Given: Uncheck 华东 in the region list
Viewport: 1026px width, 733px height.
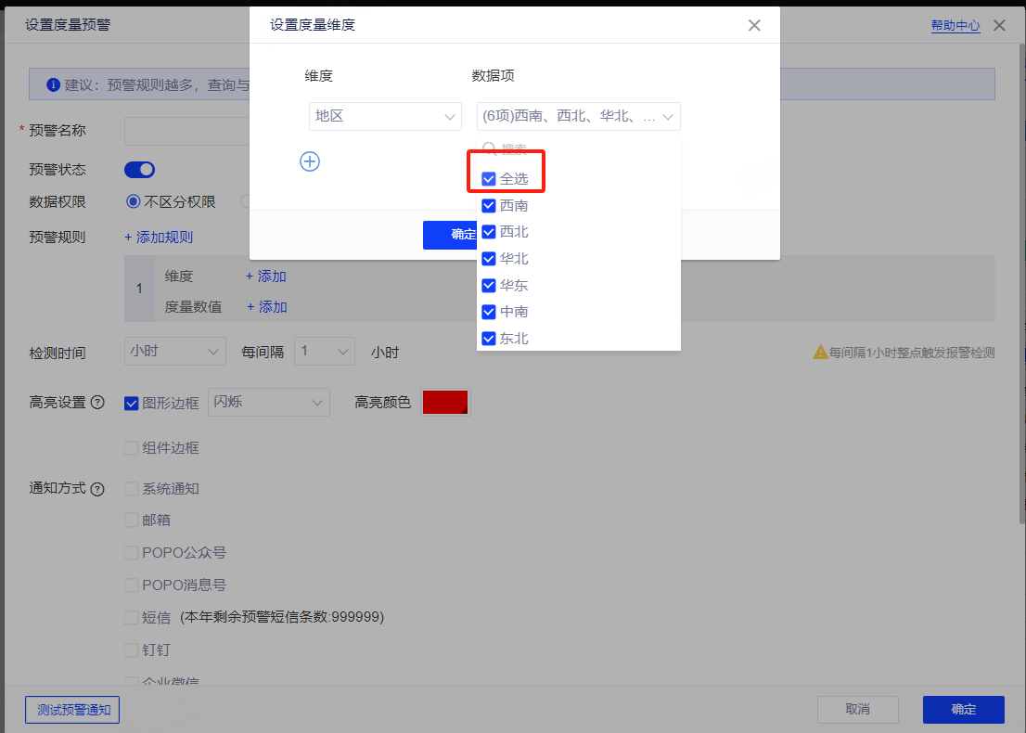Looking at the screenshot, I should (489, 285).
